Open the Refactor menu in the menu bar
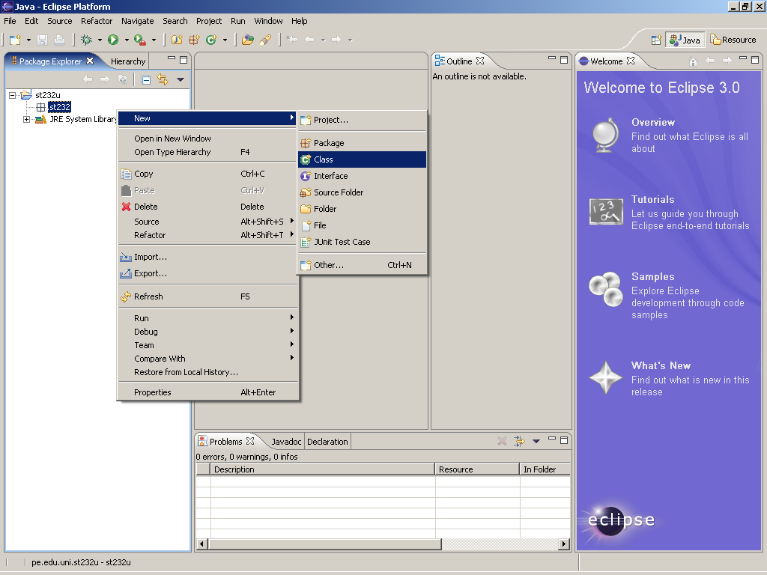Viewport: 767px width, 575px height. (x=96, y=21)
